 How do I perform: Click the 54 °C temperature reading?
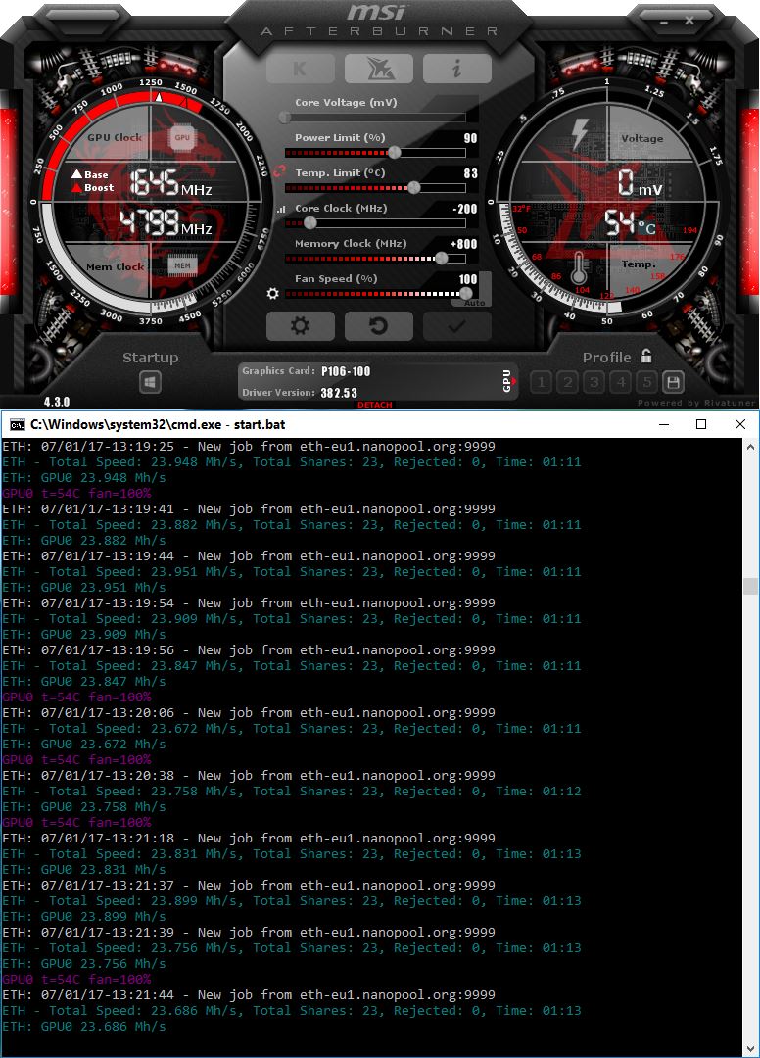(629, 222)
